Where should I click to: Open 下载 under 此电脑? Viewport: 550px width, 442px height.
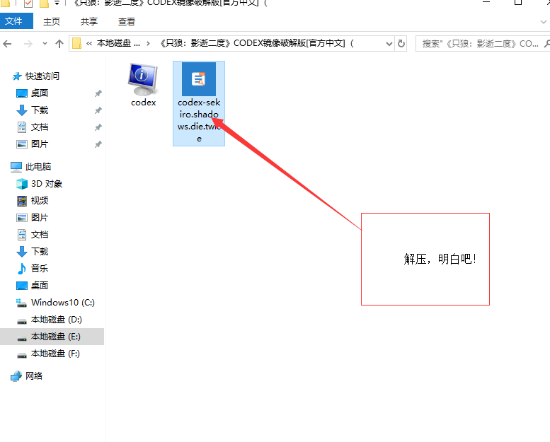point(40,251)
